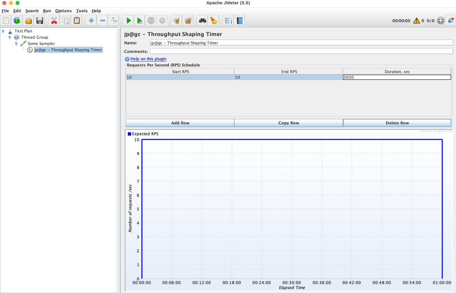Start the test with green play icon

coord(128,20)
